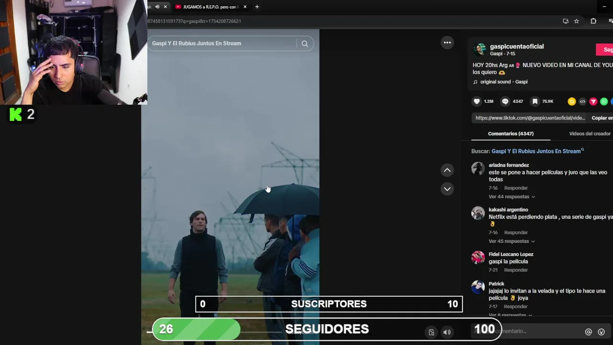Click ariadna fernandez commenter avatar
This screenshot has width=613, height=345.
coord(478,168)
